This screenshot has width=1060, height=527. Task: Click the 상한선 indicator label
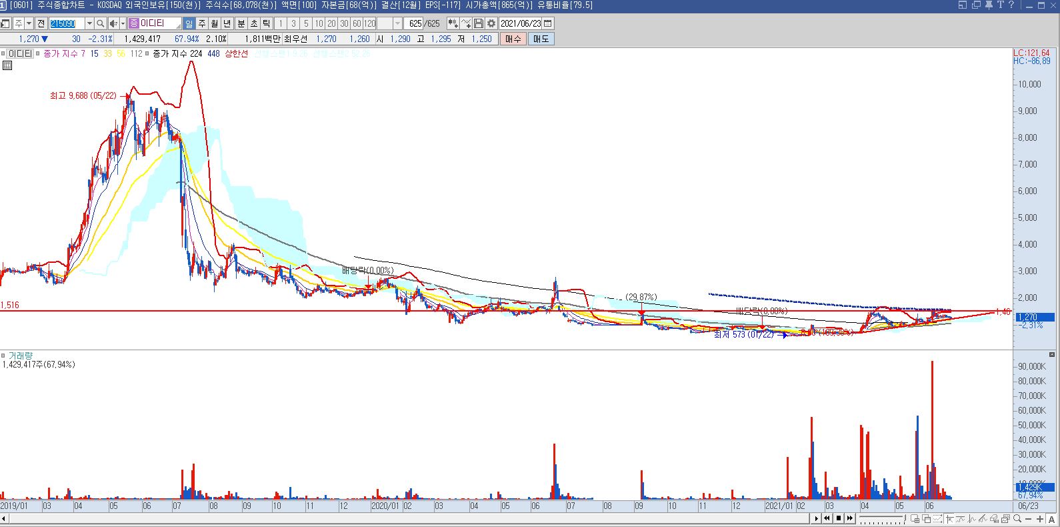tap(237, 54)
